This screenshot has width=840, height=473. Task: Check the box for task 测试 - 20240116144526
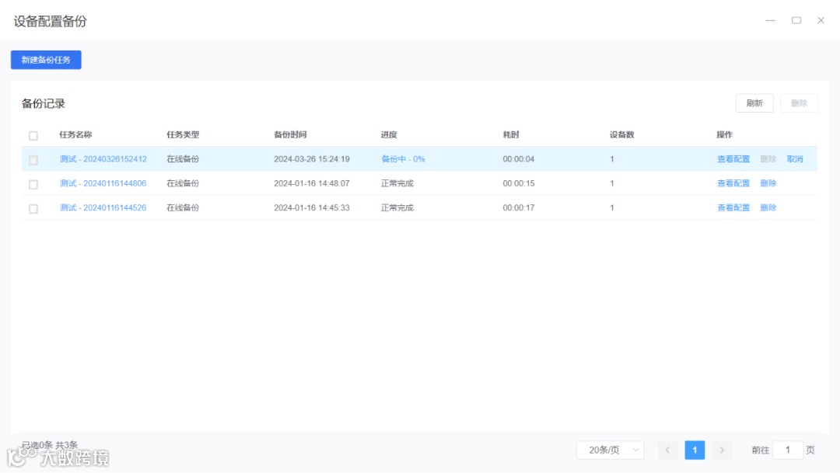click(x=33, y=208)
